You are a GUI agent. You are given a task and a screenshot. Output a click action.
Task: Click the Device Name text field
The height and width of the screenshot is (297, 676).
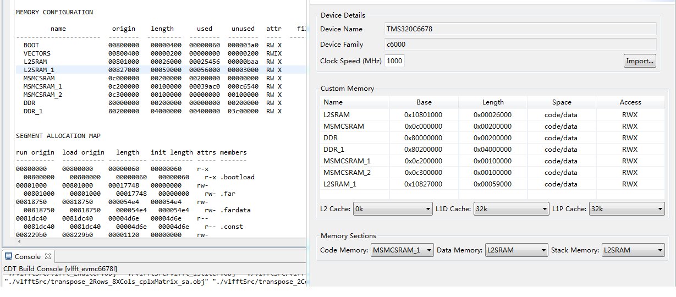pyautogui.click(x=521, y=29)
